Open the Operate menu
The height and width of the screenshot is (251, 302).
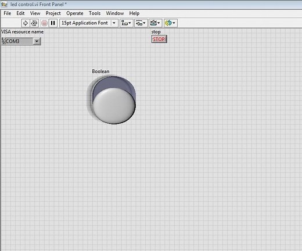75,13
